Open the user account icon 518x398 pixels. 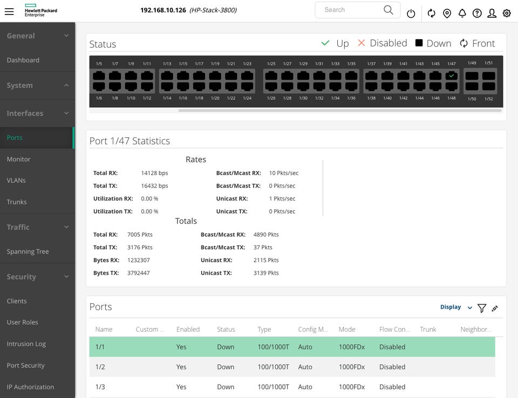tap(492, 13)
